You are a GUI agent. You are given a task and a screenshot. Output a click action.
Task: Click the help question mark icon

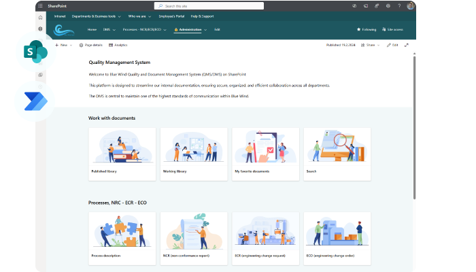tap(398, 5)
